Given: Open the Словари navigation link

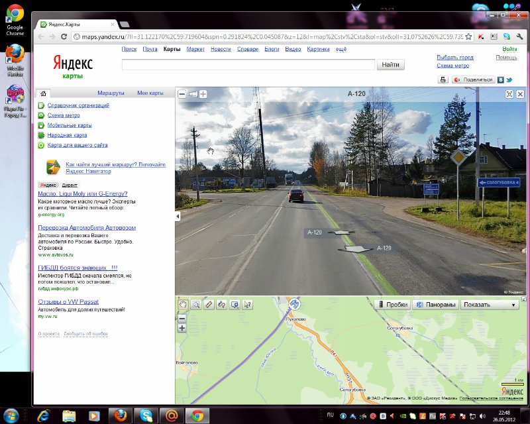Looking at the screenshot, I should point(247,49).
